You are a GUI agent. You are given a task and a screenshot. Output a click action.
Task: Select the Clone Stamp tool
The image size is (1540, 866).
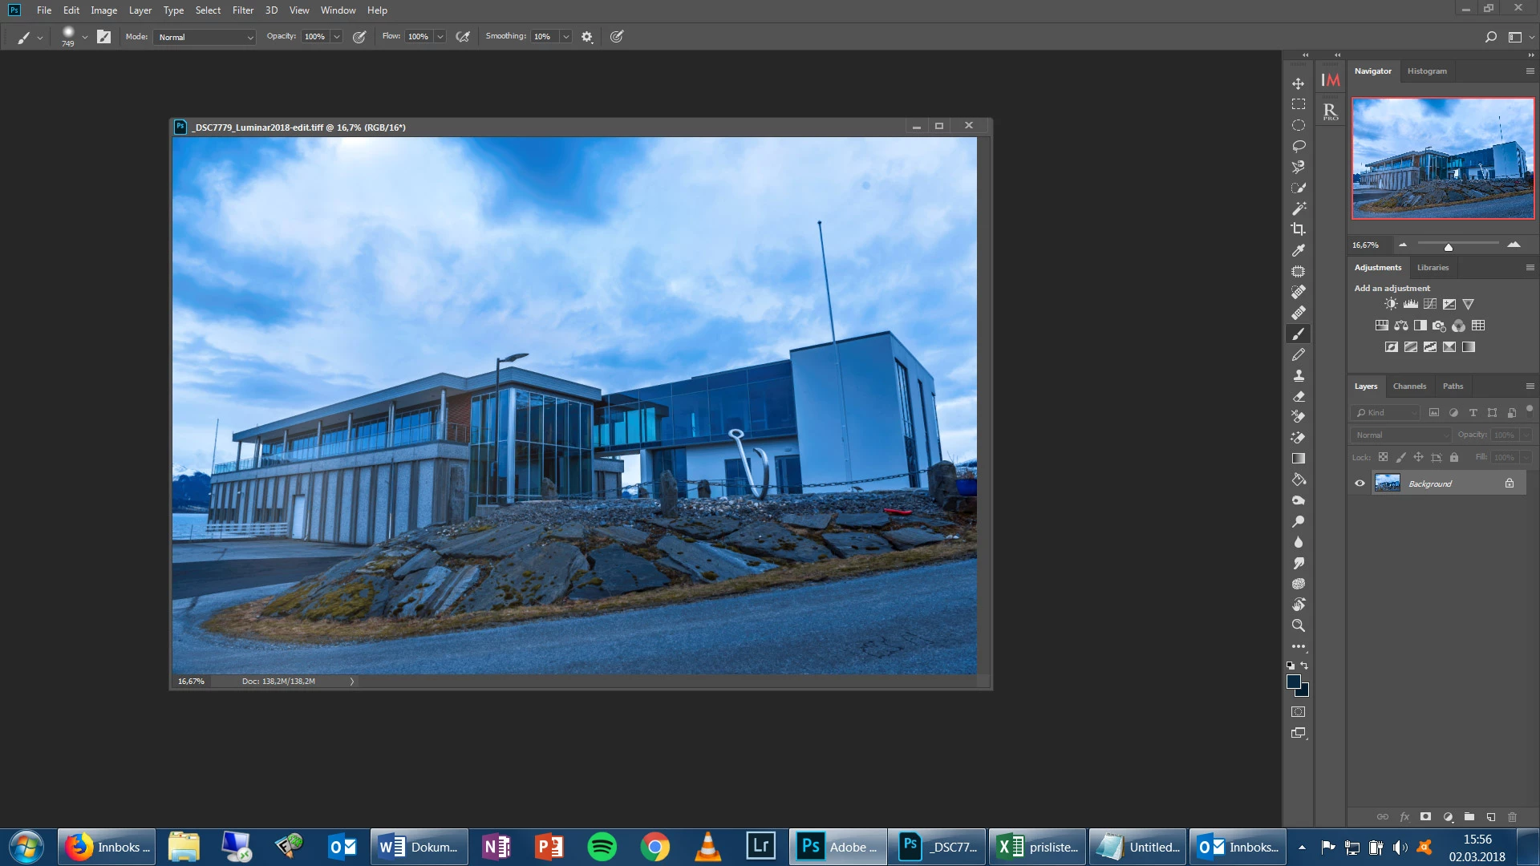coord(1298,375)
